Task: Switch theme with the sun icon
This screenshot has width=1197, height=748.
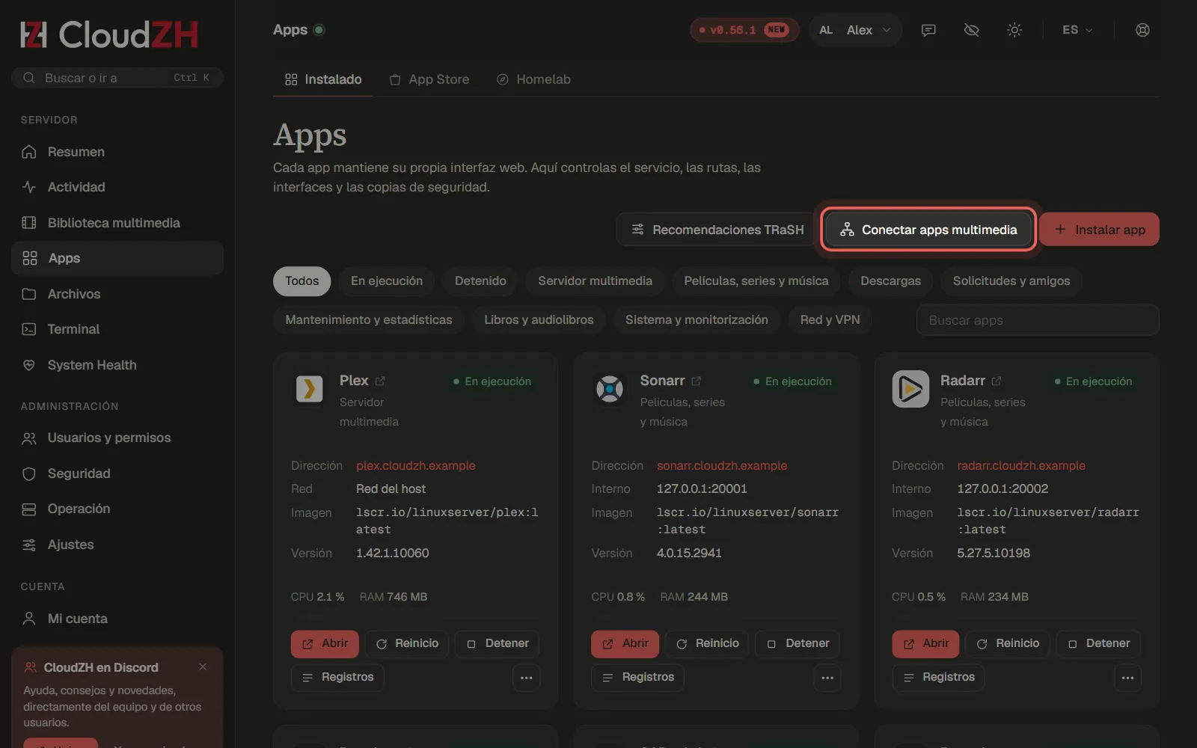Action: (x=1014, y=30)
